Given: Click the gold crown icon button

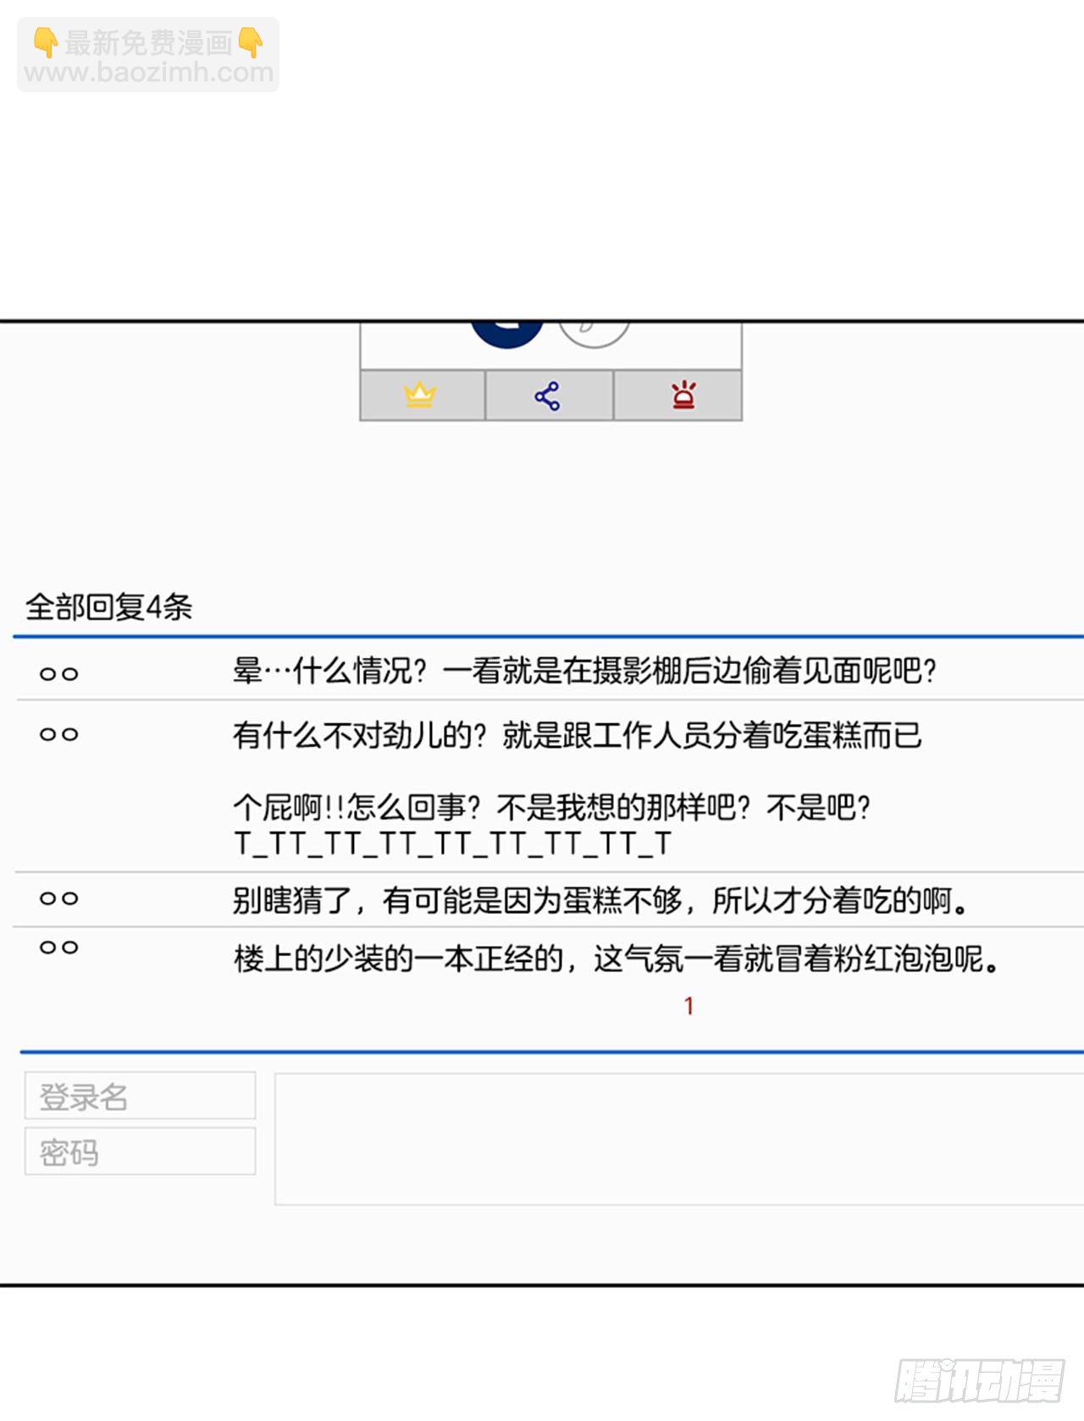Looking at the screenshot, I should pyautogui.click(x=421, y=395).
